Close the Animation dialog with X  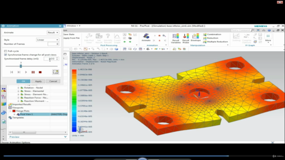coord(60,26)
